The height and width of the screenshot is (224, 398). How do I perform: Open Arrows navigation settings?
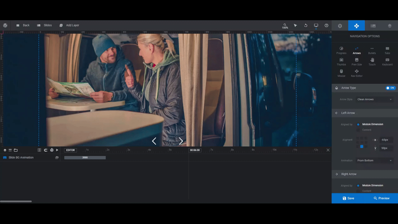click(357, 50)
